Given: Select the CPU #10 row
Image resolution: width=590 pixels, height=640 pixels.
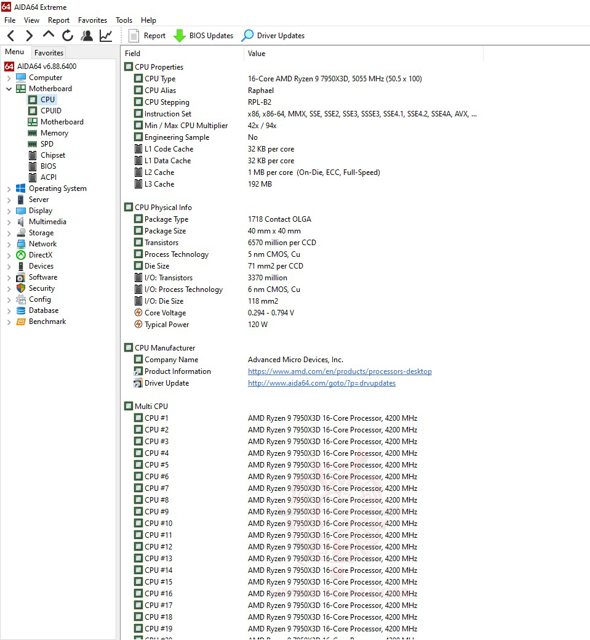Looking at the screenshot, I should pos(301,523).
